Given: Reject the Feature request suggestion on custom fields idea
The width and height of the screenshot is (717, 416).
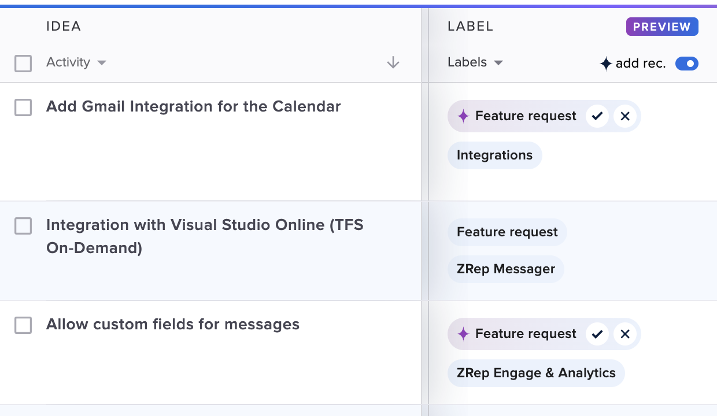Looking at the screenshot, I should point(624,334).
